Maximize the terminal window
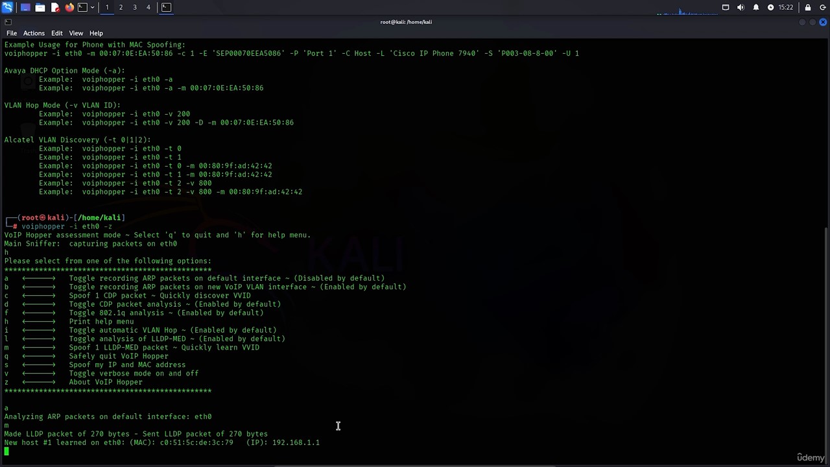 tap(812, 22)
